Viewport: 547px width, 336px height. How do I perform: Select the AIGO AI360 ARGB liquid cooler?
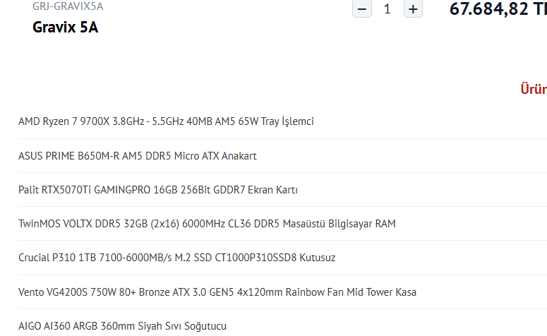[x=122, y=326]
